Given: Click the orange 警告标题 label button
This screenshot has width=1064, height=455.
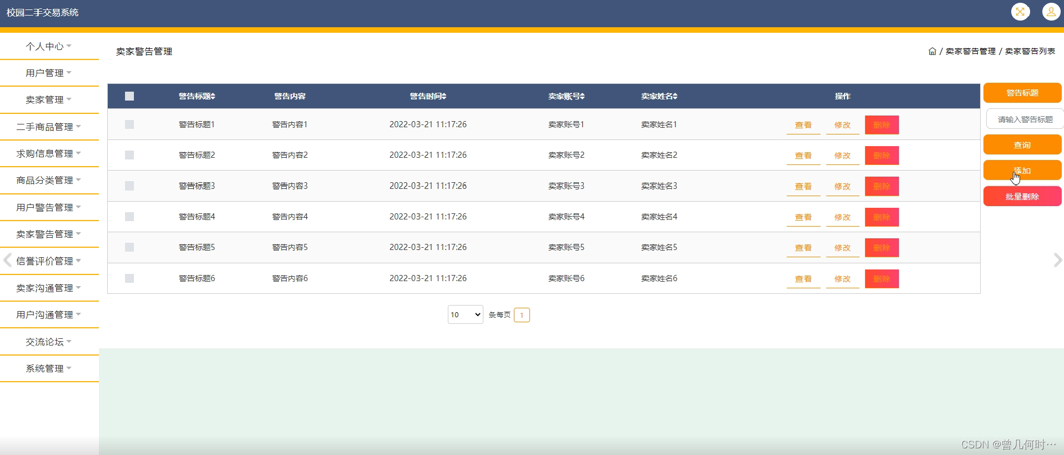Looking at the screenshot, I should point(1022,93).
